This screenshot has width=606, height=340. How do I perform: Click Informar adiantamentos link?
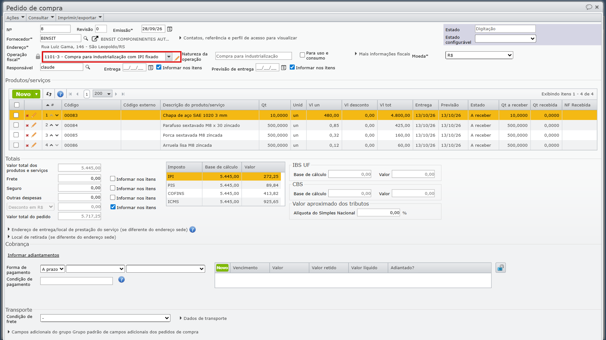[33, 255]
